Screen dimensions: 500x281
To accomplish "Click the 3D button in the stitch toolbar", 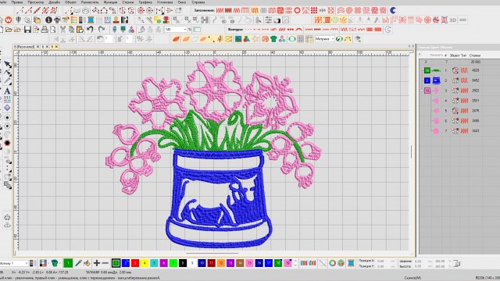I will 453,20.
